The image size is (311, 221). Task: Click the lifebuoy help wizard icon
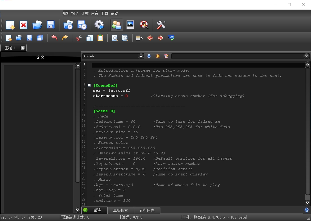coord(144,25)
